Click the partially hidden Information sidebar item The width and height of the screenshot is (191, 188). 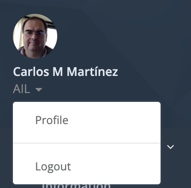point(76,186)
